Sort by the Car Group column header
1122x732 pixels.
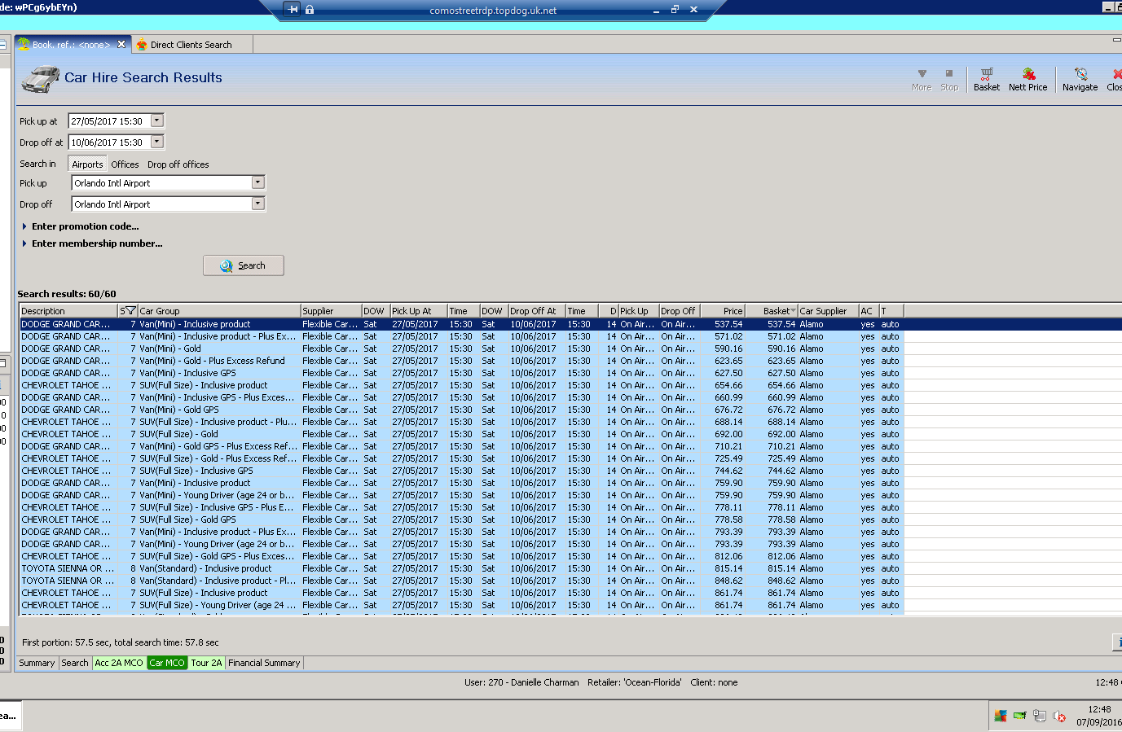tap(219, 311)
